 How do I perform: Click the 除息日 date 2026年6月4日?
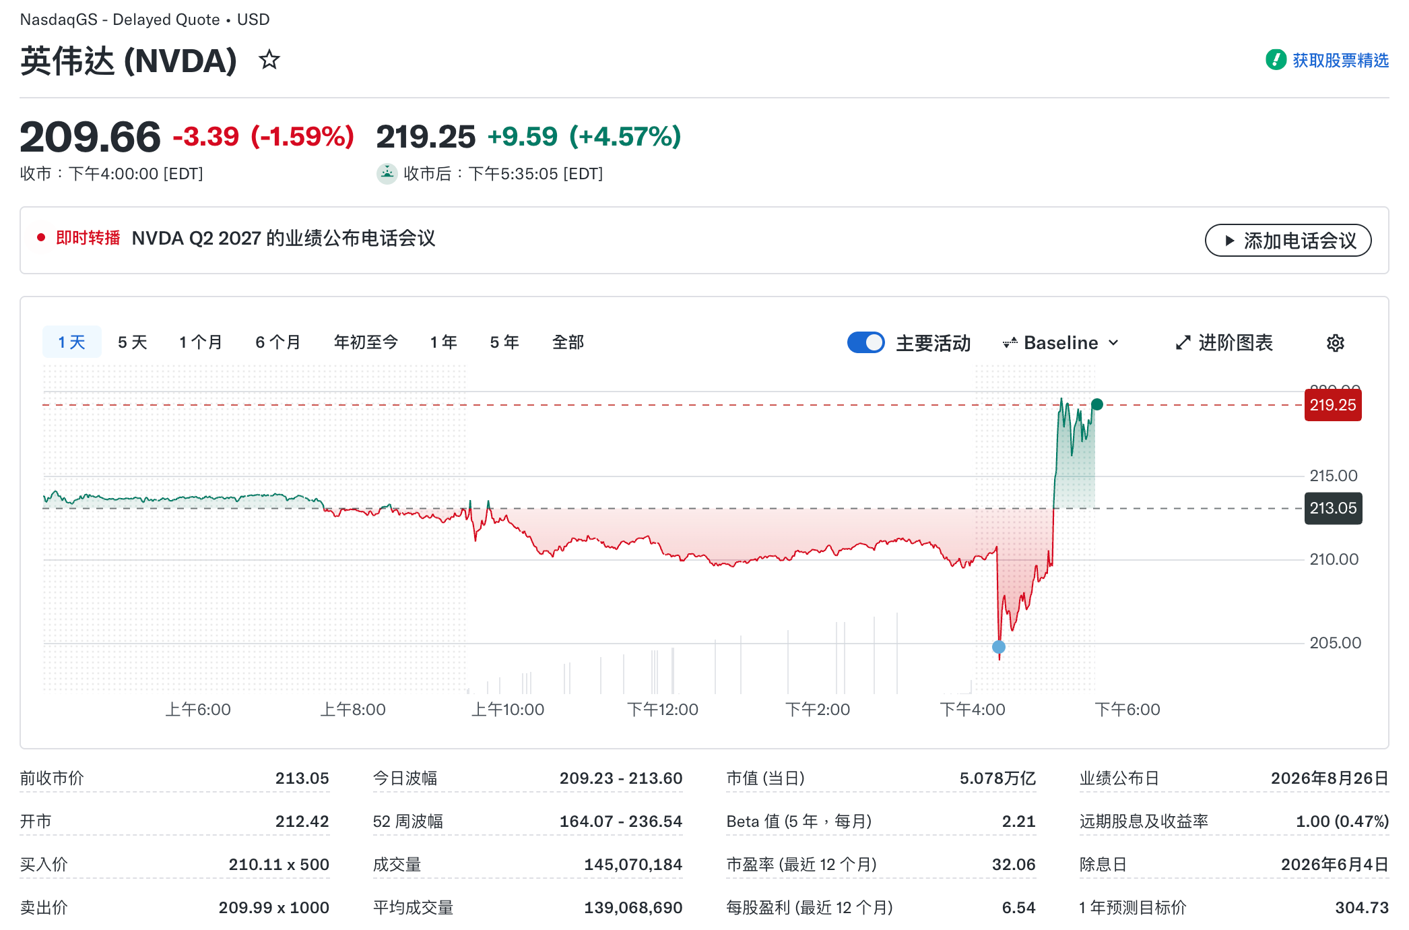[x=1334, y=865]
